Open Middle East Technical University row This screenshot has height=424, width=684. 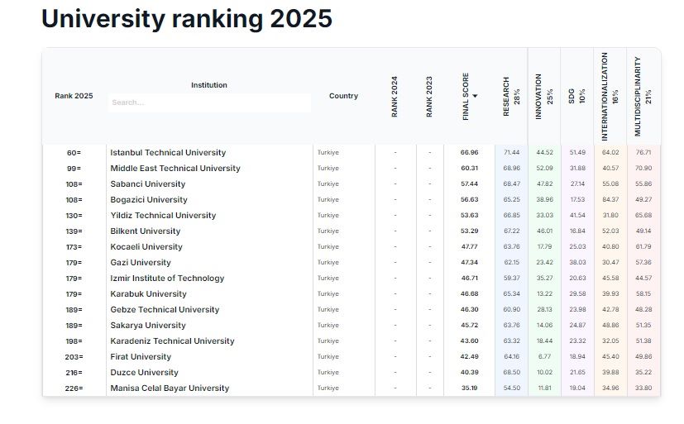[175, 169]
